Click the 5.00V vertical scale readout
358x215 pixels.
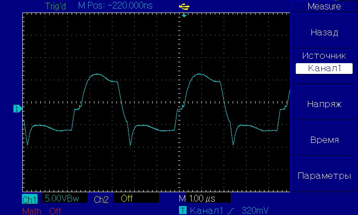click(65, 198)
